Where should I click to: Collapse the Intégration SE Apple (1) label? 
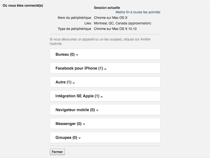tap(77, 96)
